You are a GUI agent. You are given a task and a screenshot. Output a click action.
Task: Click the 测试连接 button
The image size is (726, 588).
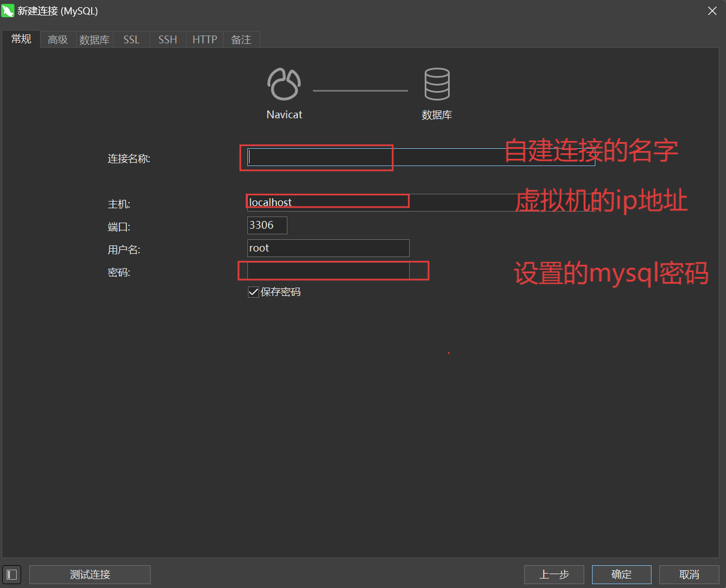(x=90, y=575)
